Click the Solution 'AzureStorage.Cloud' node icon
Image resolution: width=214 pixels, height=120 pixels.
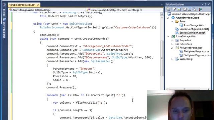pos(169,14)
